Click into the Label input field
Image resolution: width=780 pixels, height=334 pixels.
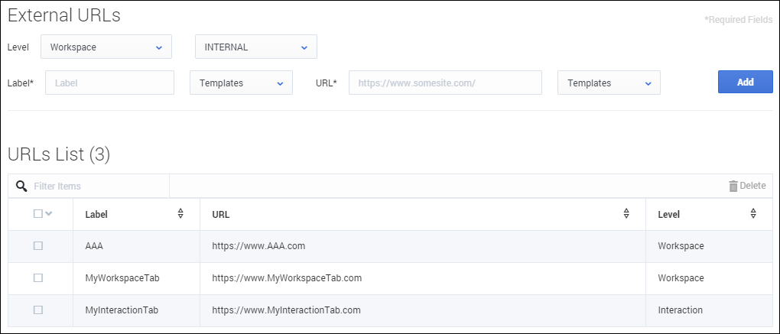(x=109, y=83)
